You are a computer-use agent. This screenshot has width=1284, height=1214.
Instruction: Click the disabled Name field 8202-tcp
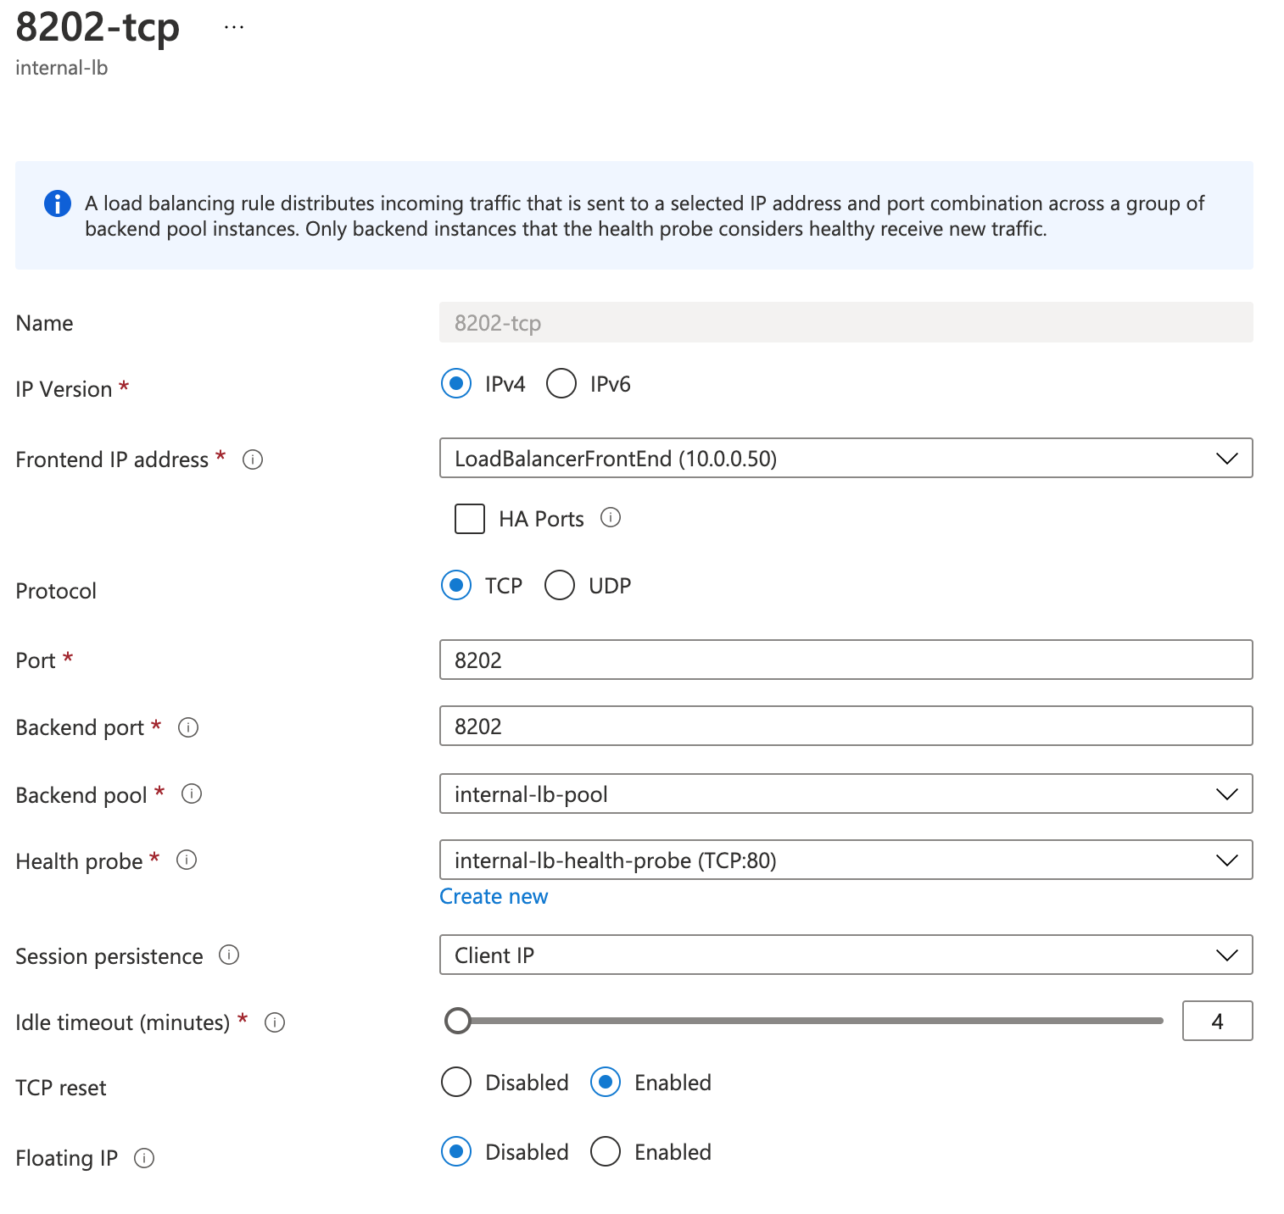pyautogui.click(x=846, y=322)
